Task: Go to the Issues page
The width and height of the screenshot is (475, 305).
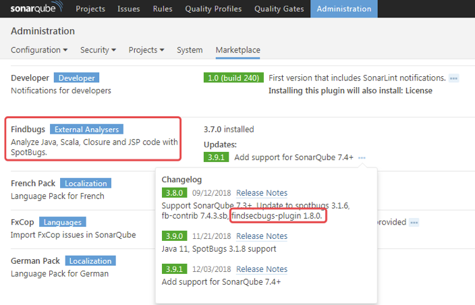Action: click(128, 9)
